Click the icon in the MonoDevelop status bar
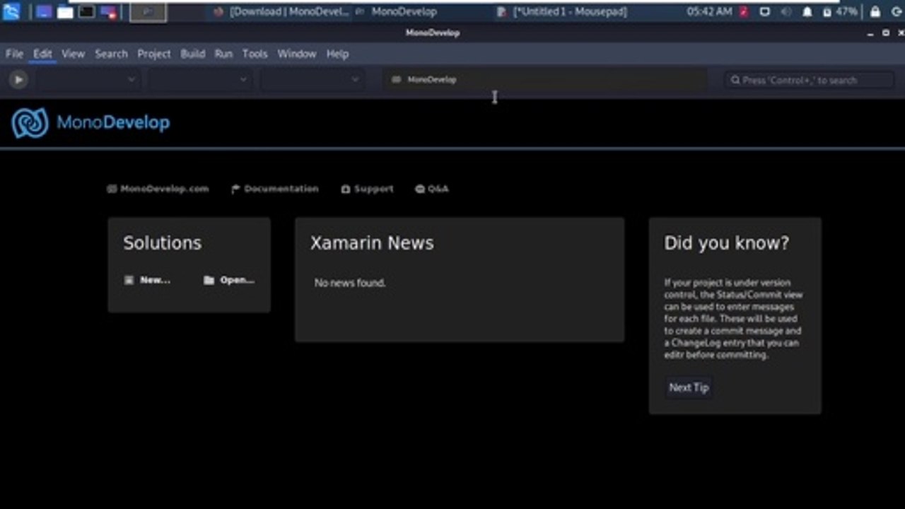This screenshot has width=905, height=509. click(x=396, y=80)
